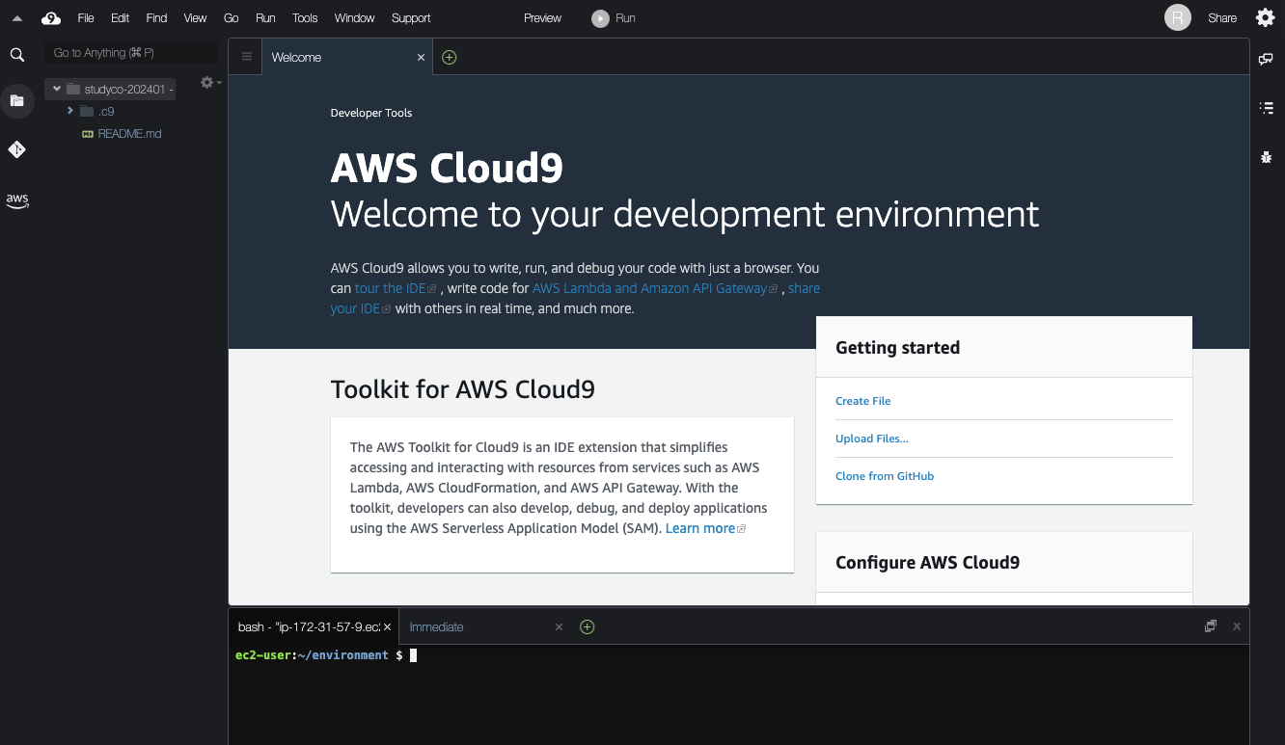
Task: Select the AWS Toolkit sidebar icon
Action: click(x=16, y=200)
